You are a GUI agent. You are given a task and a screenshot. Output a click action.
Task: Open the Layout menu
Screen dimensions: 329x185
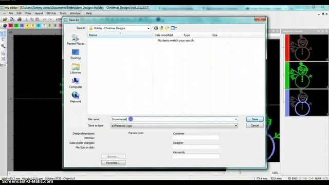(x=39, y=13)
